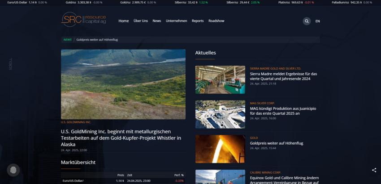This screenshot has width=381, height=184.
Task: Click the share icon at right edge
Action: (x=374, y=170)
